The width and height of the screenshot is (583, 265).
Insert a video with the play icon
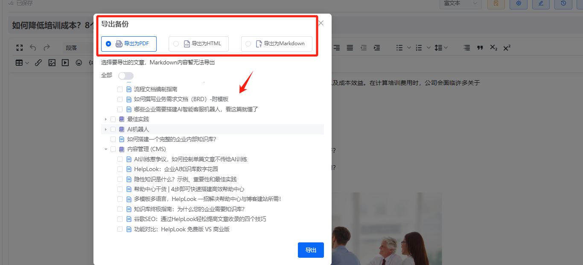click(x=65, y=63)
